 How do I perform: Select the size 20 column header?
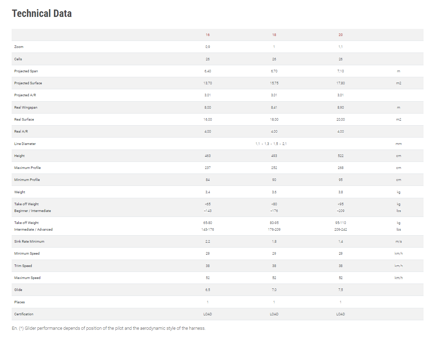(x=340, y=35)
